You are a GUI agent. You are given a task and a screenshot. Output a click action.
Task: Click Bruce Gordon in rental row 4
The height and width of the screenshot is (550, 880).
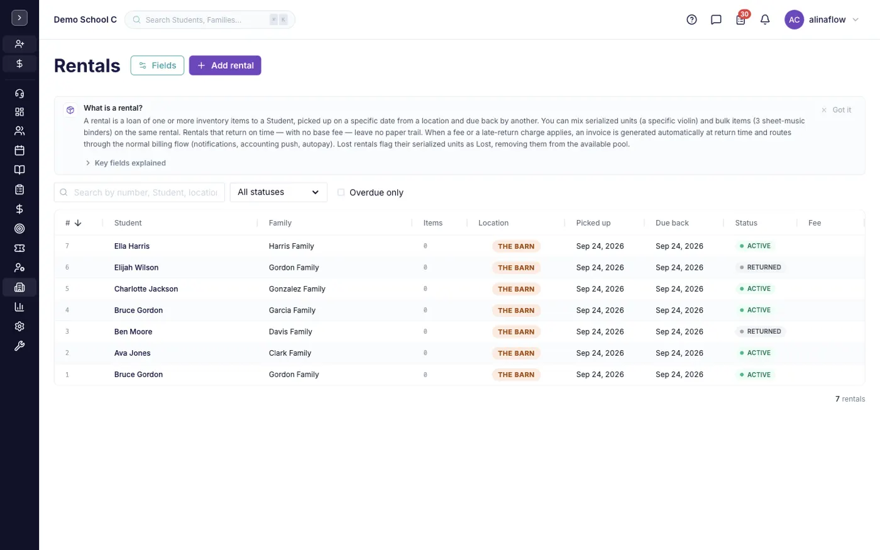[x=138, y=311]
